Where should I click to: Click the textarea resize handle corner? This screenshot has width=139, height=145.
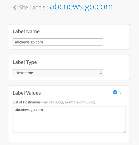(124, 131)
